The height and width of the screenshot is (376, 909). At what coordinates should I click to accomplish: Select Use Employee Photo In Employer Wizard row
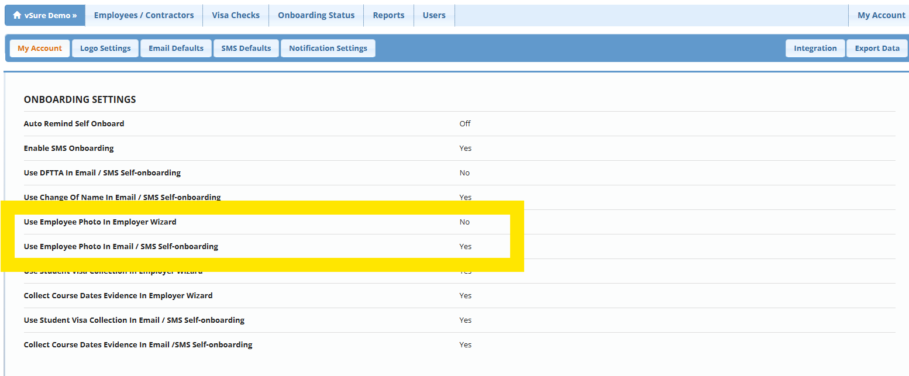100,222
